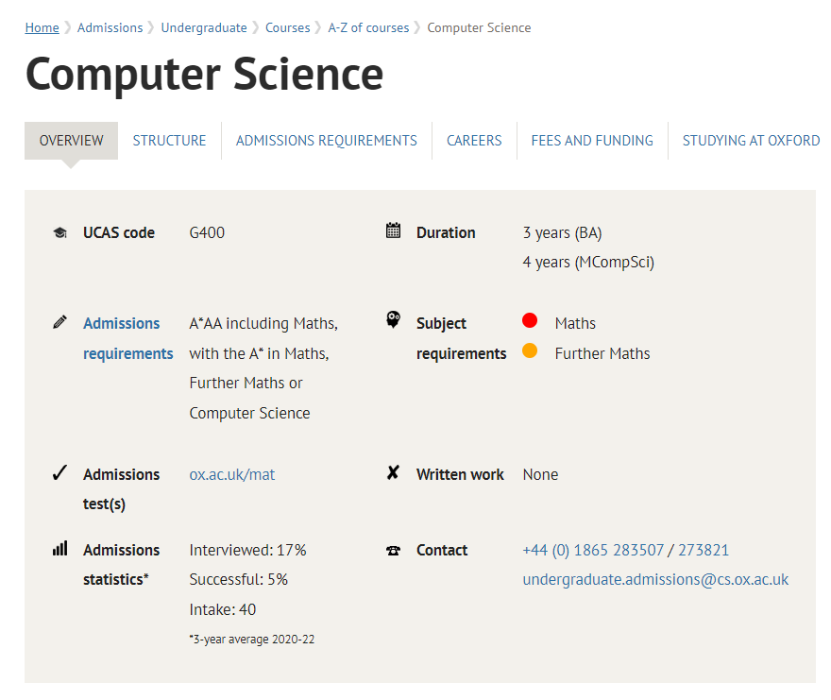This screenshot has height=700, width=831.
Task: Click the A*AA including Maths text
Action: 263,323
